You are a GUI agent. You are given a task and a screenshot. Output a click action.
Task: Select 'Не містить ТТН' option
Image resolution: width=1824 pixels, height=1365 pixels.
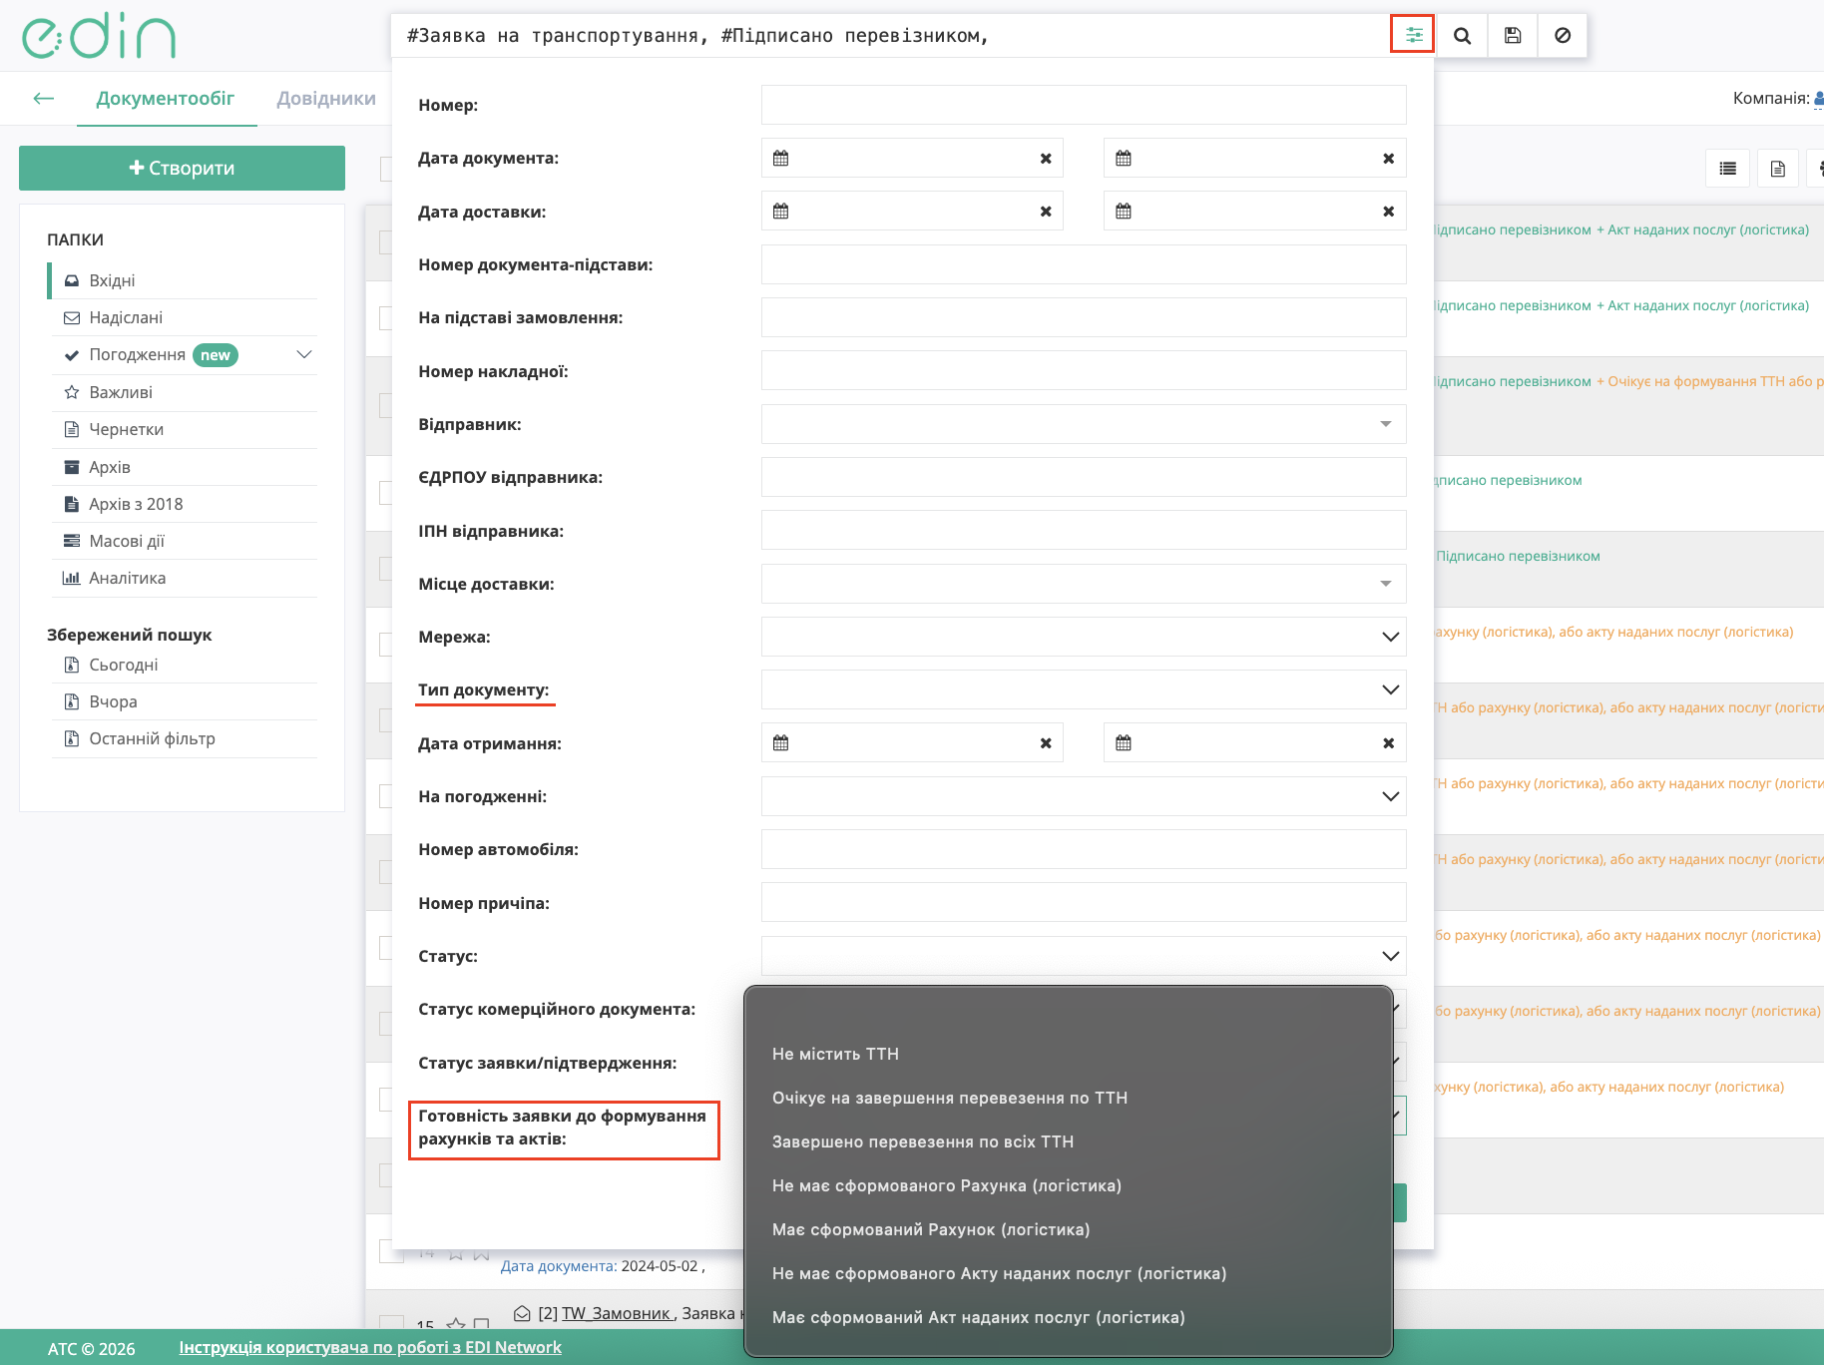click(835, 1054)
